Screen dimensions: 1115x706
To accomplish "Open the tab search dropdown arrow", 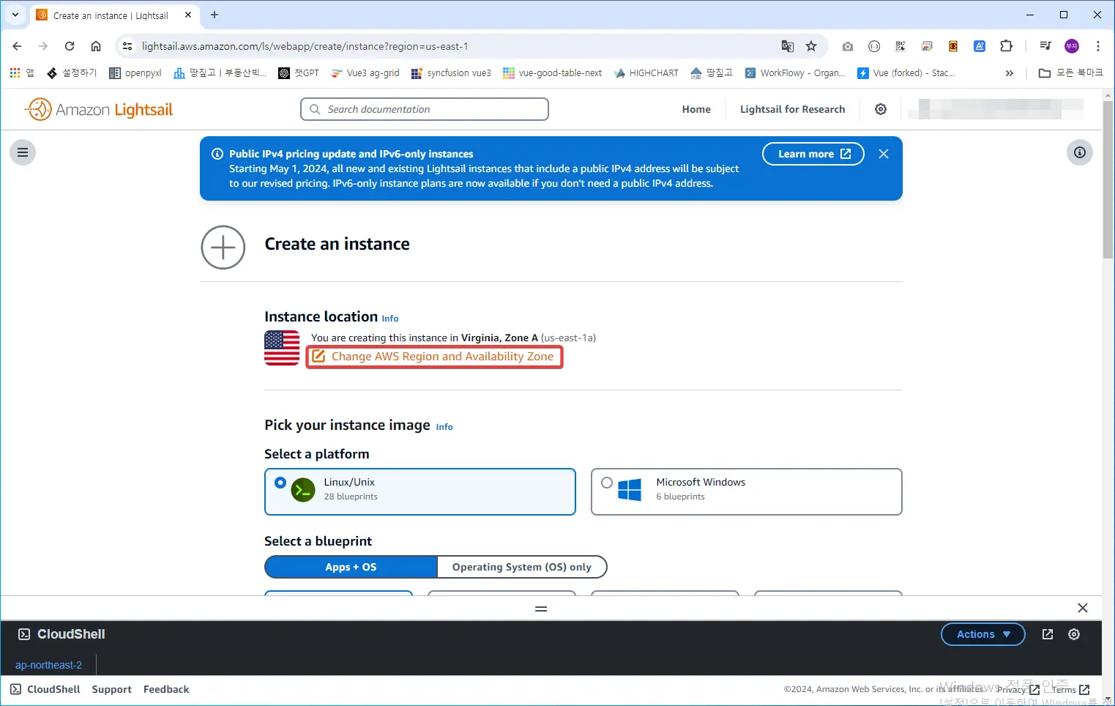I will (15, 15).
